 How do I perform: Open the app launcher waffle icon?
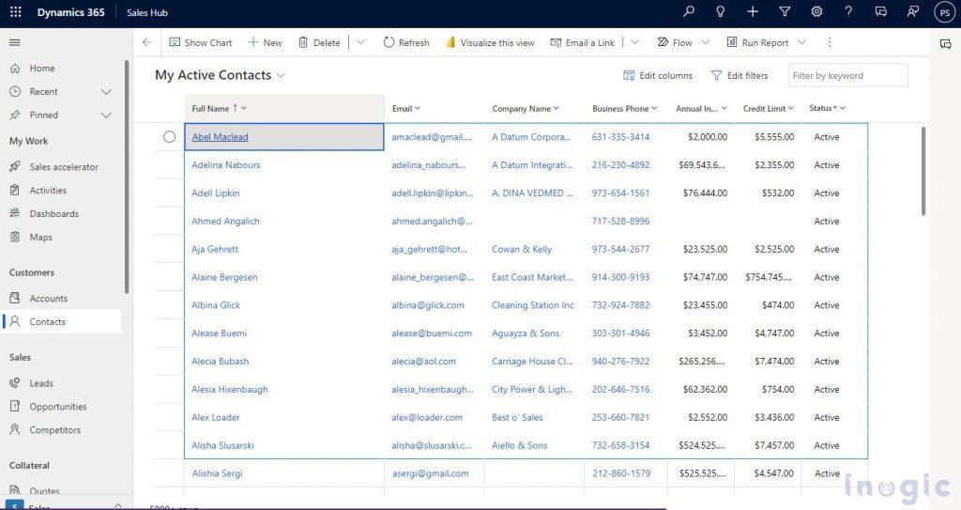(15, 11)
